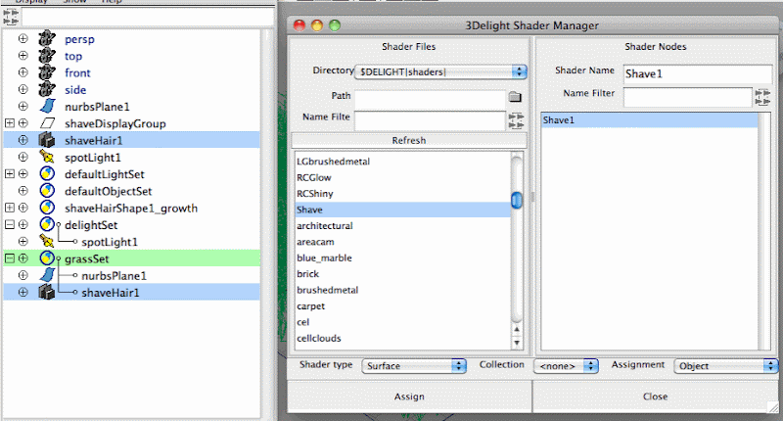783x421 pixels.
Task: Expand shaveDisplayGroup with its plus box
Action: 10,122
